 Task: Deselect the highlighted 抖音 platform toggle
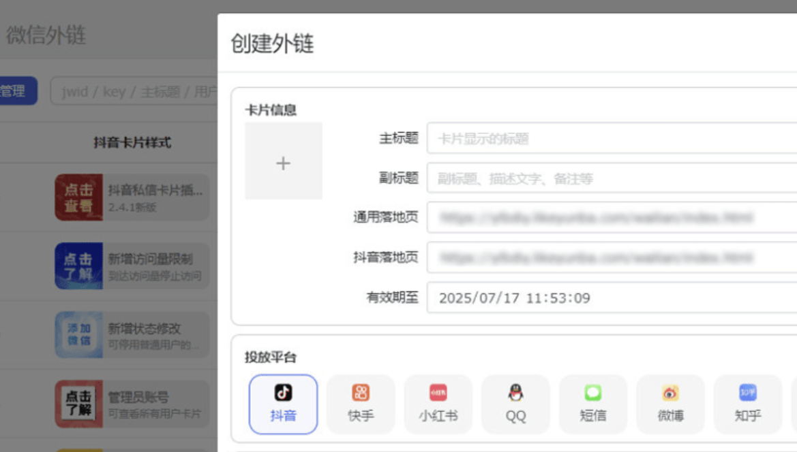283,404
